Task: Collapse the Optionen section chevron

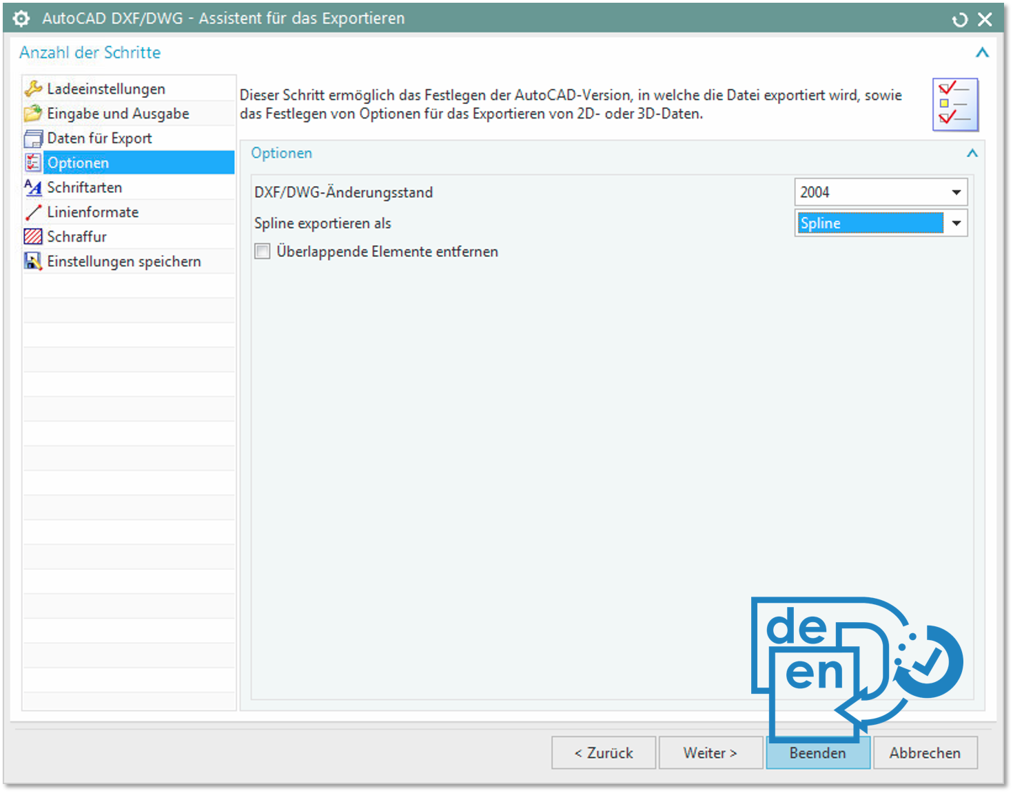Action: click(972, 153)
